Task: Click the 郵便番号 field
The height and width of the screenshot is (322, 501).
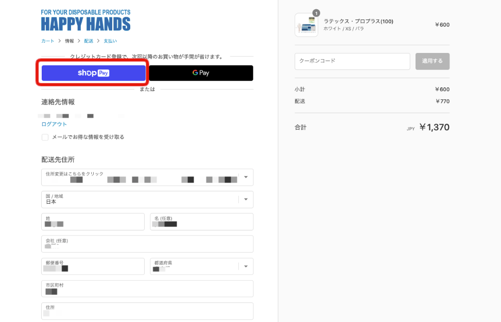Action: tap(93, 266)
